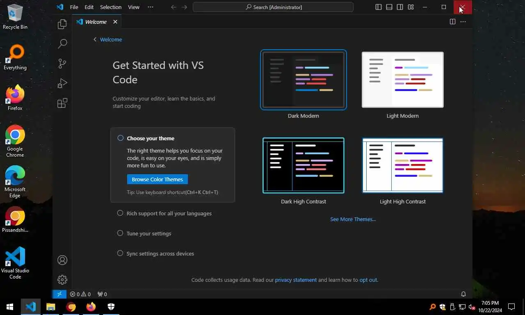Click the muted volume tray icon
The height and width of the screenshot is (315, 525).
point(472,307)
